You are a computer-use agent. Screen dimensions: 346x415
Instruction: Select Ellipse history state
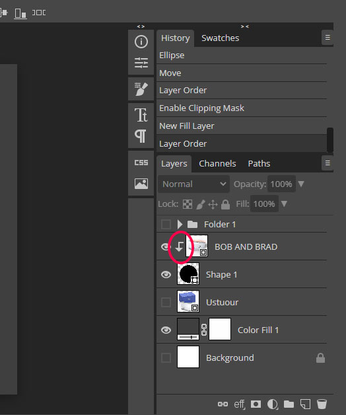tap(242, 56)
